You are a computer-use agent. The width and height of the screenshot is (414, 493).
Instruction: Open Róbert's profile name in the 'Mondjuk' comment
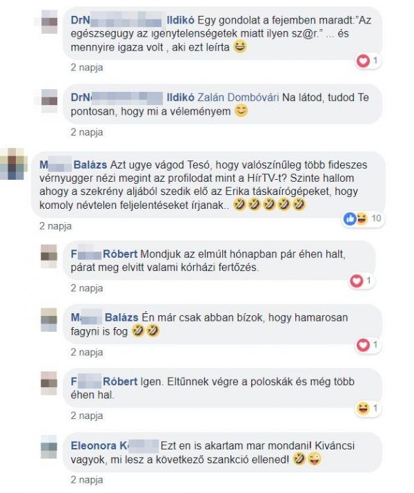[x=104, y=254]
